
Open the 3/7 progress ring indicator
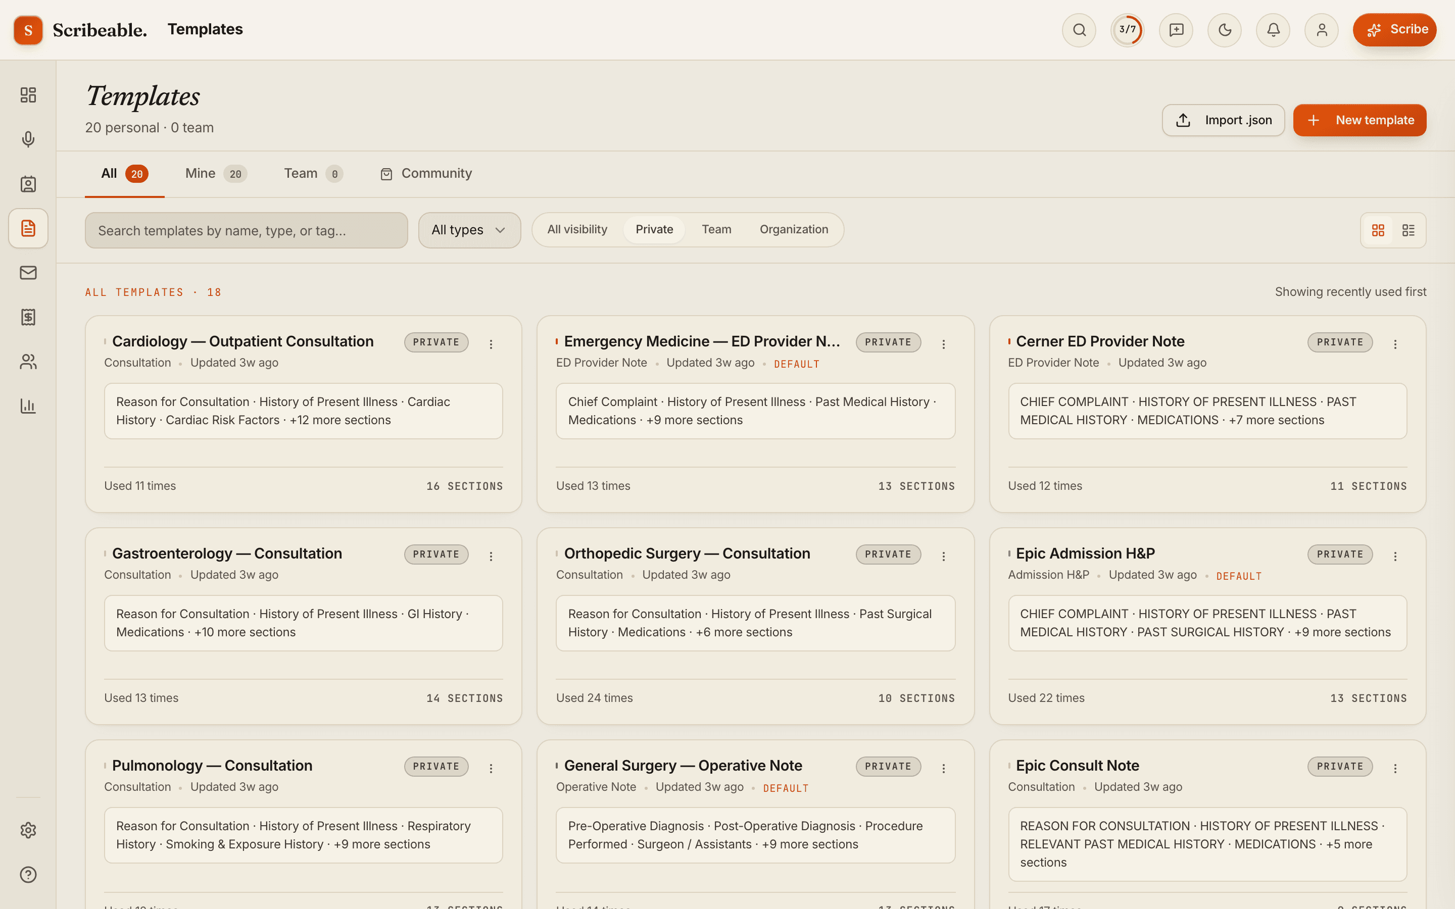1127,30
